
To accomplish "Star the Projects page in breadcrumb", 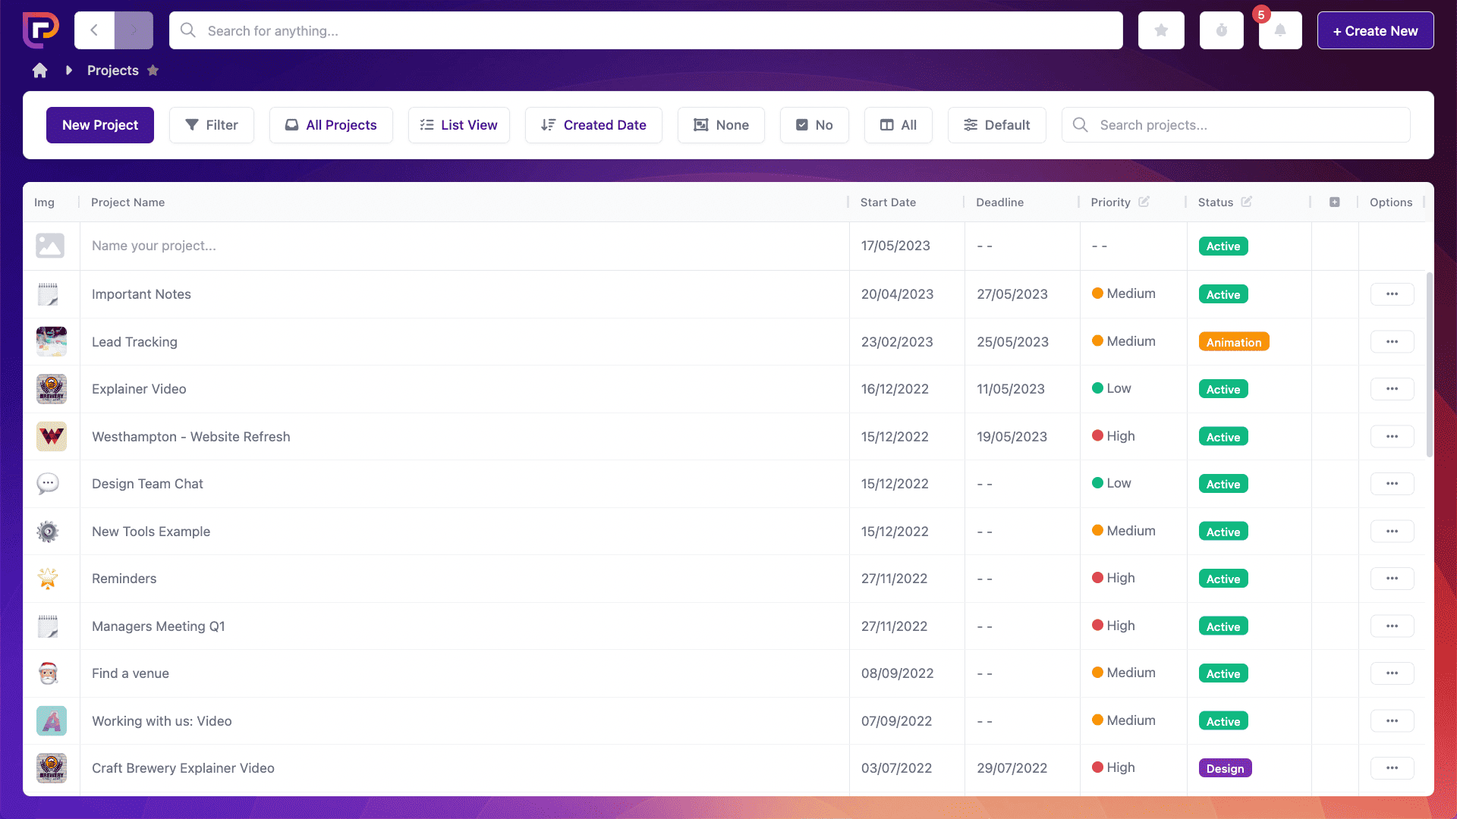I will pyautogui.click(x=153, y=71).
